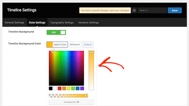Click the unsaved changes notice
Viewport: 189px width, 106px height.
105,11
